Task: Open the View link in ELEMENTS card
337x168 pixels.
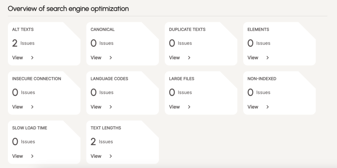Action: click(x=253, y=58)
